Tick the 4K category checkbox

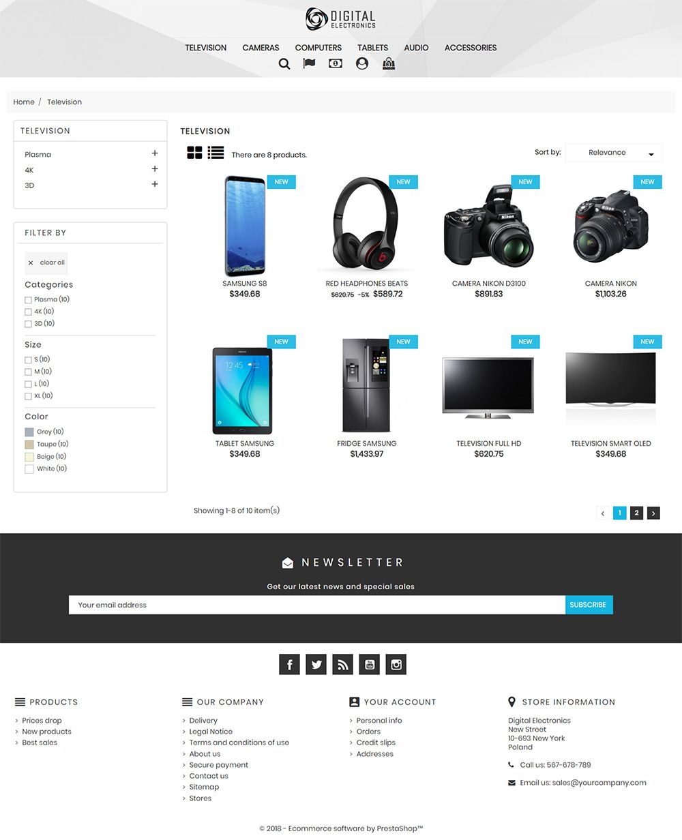28,312
